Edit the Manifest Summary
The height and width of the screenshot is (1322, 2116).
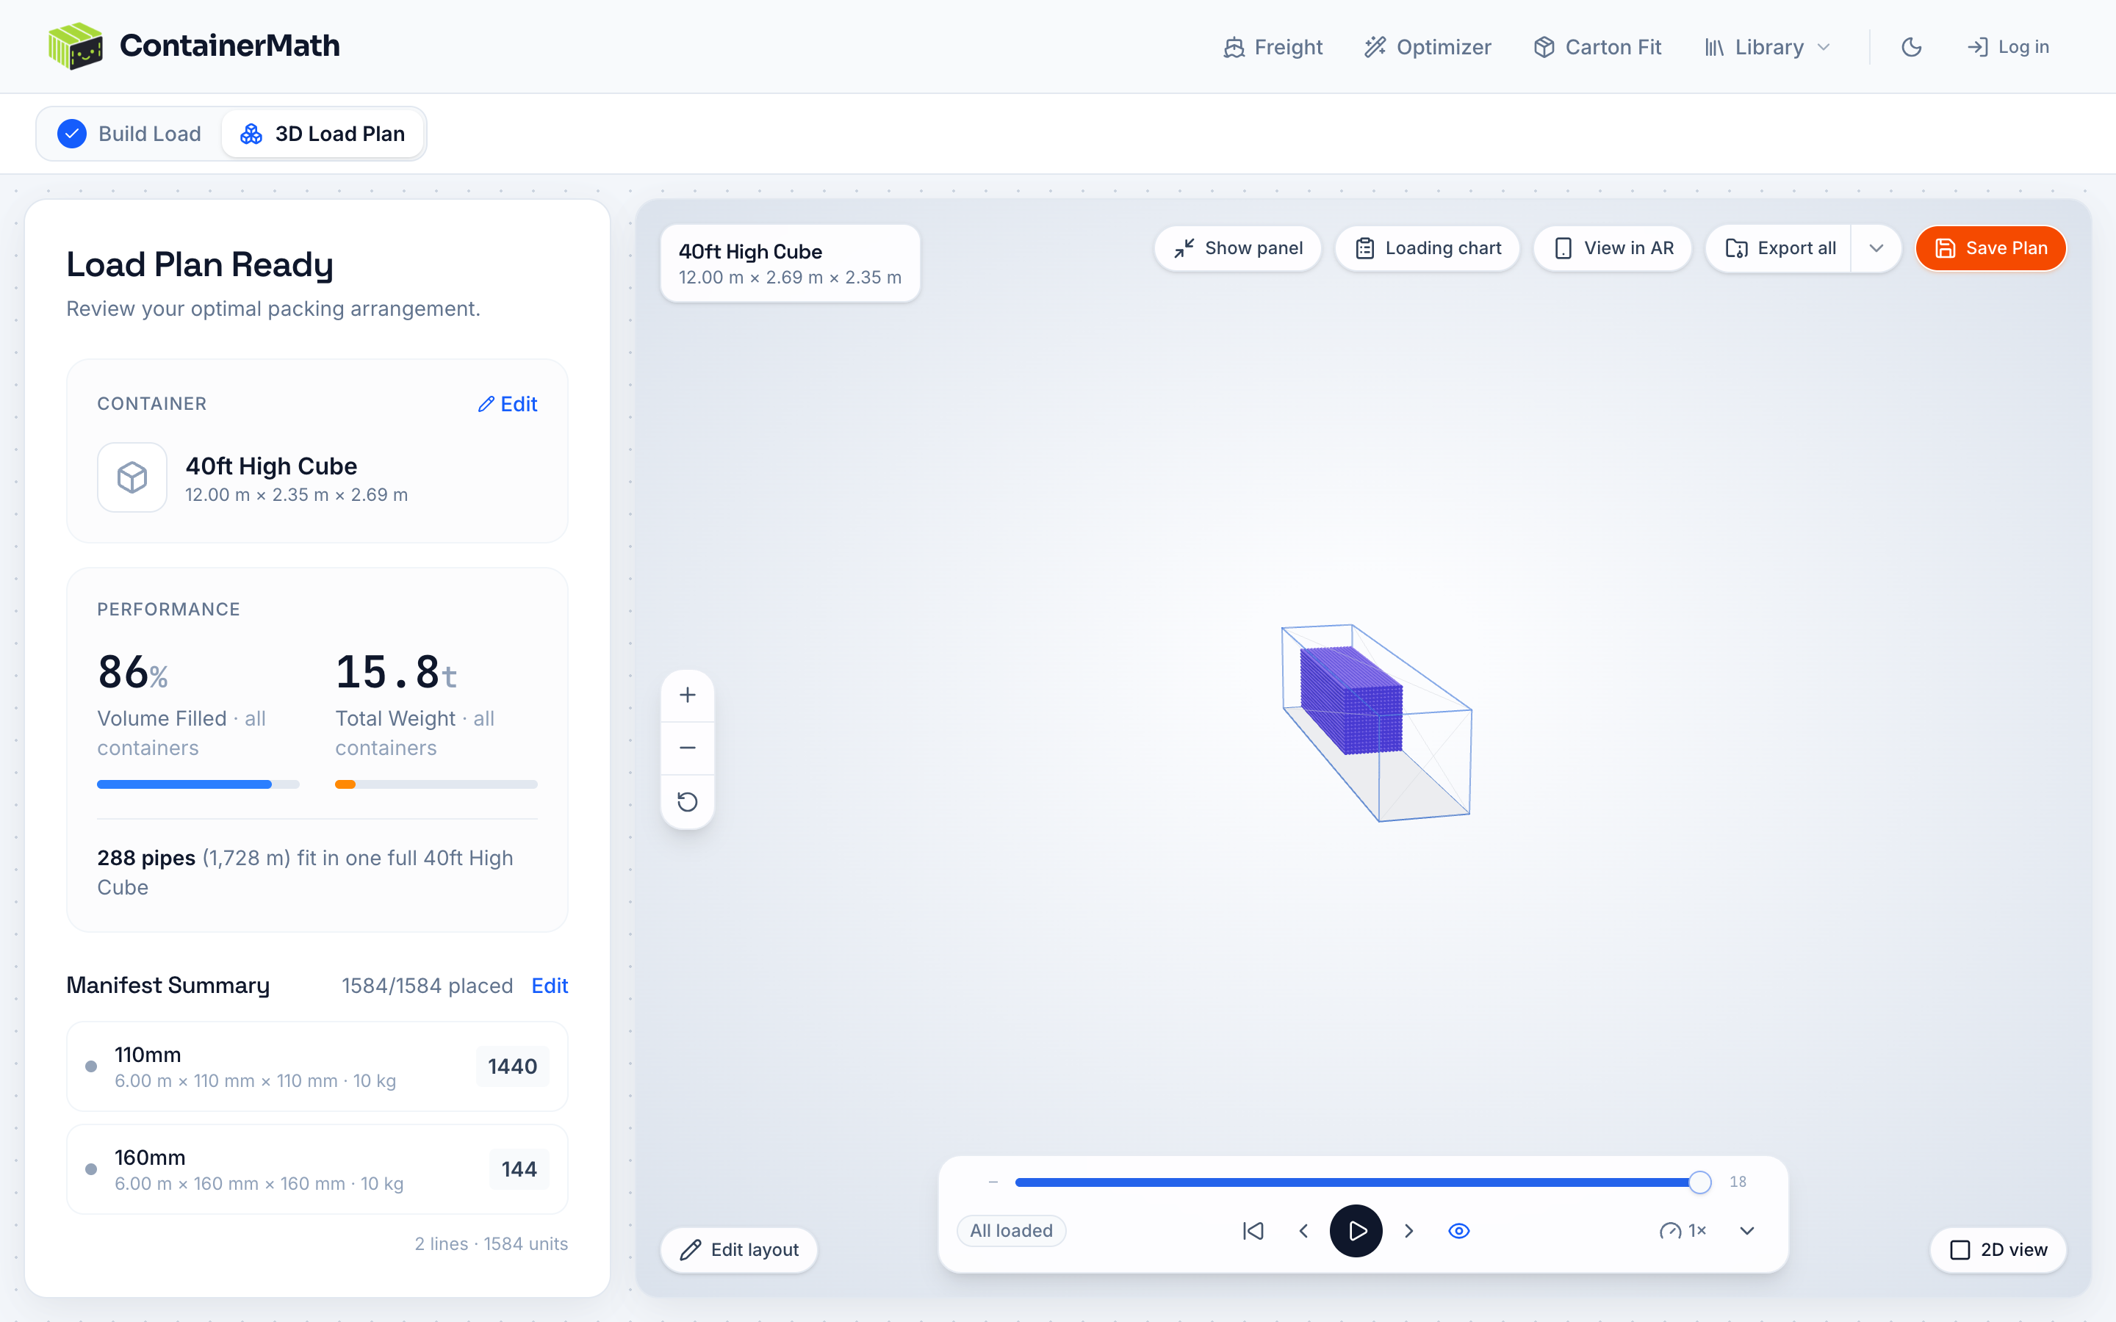549,986
